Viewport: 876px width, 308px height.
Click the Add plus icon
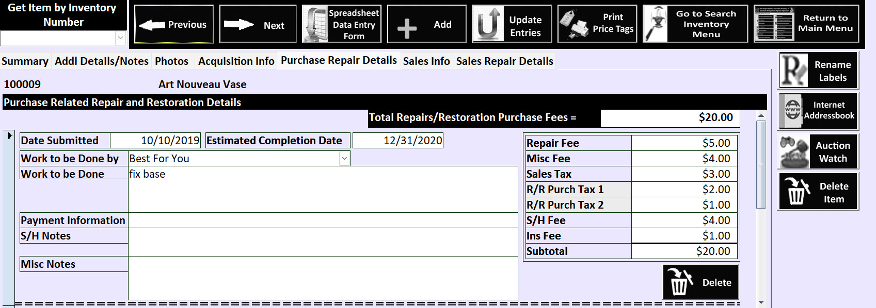407,28
